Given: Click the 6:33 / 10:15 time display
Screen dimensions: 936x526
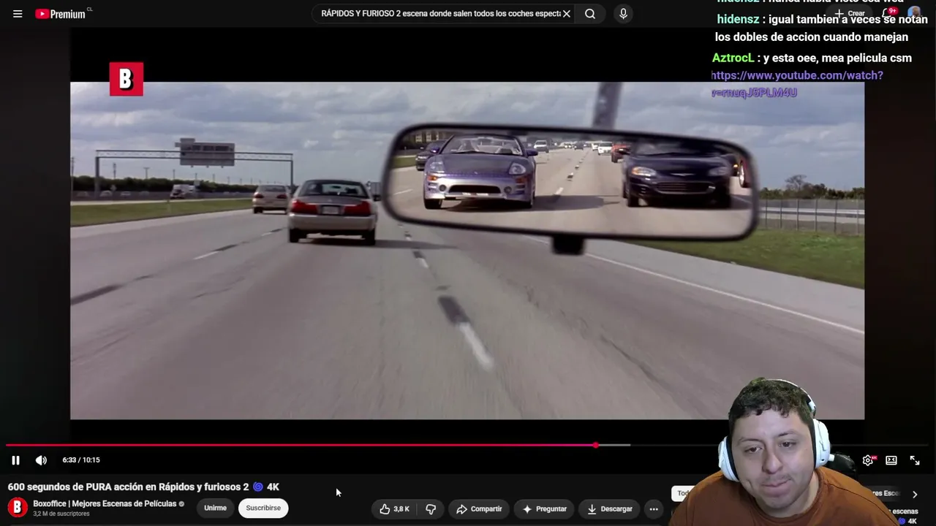Looking at the screenshot, I should pyautogui.click(x=81, y=460).
